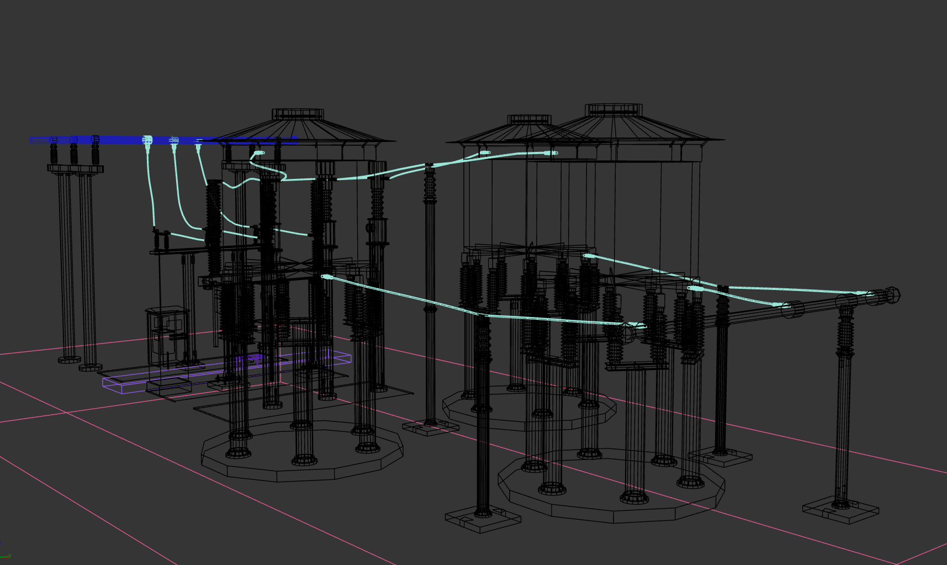Select the control cabinet wireframe box
The height and width of the screenshot is (565, 947).
[168, 336]
